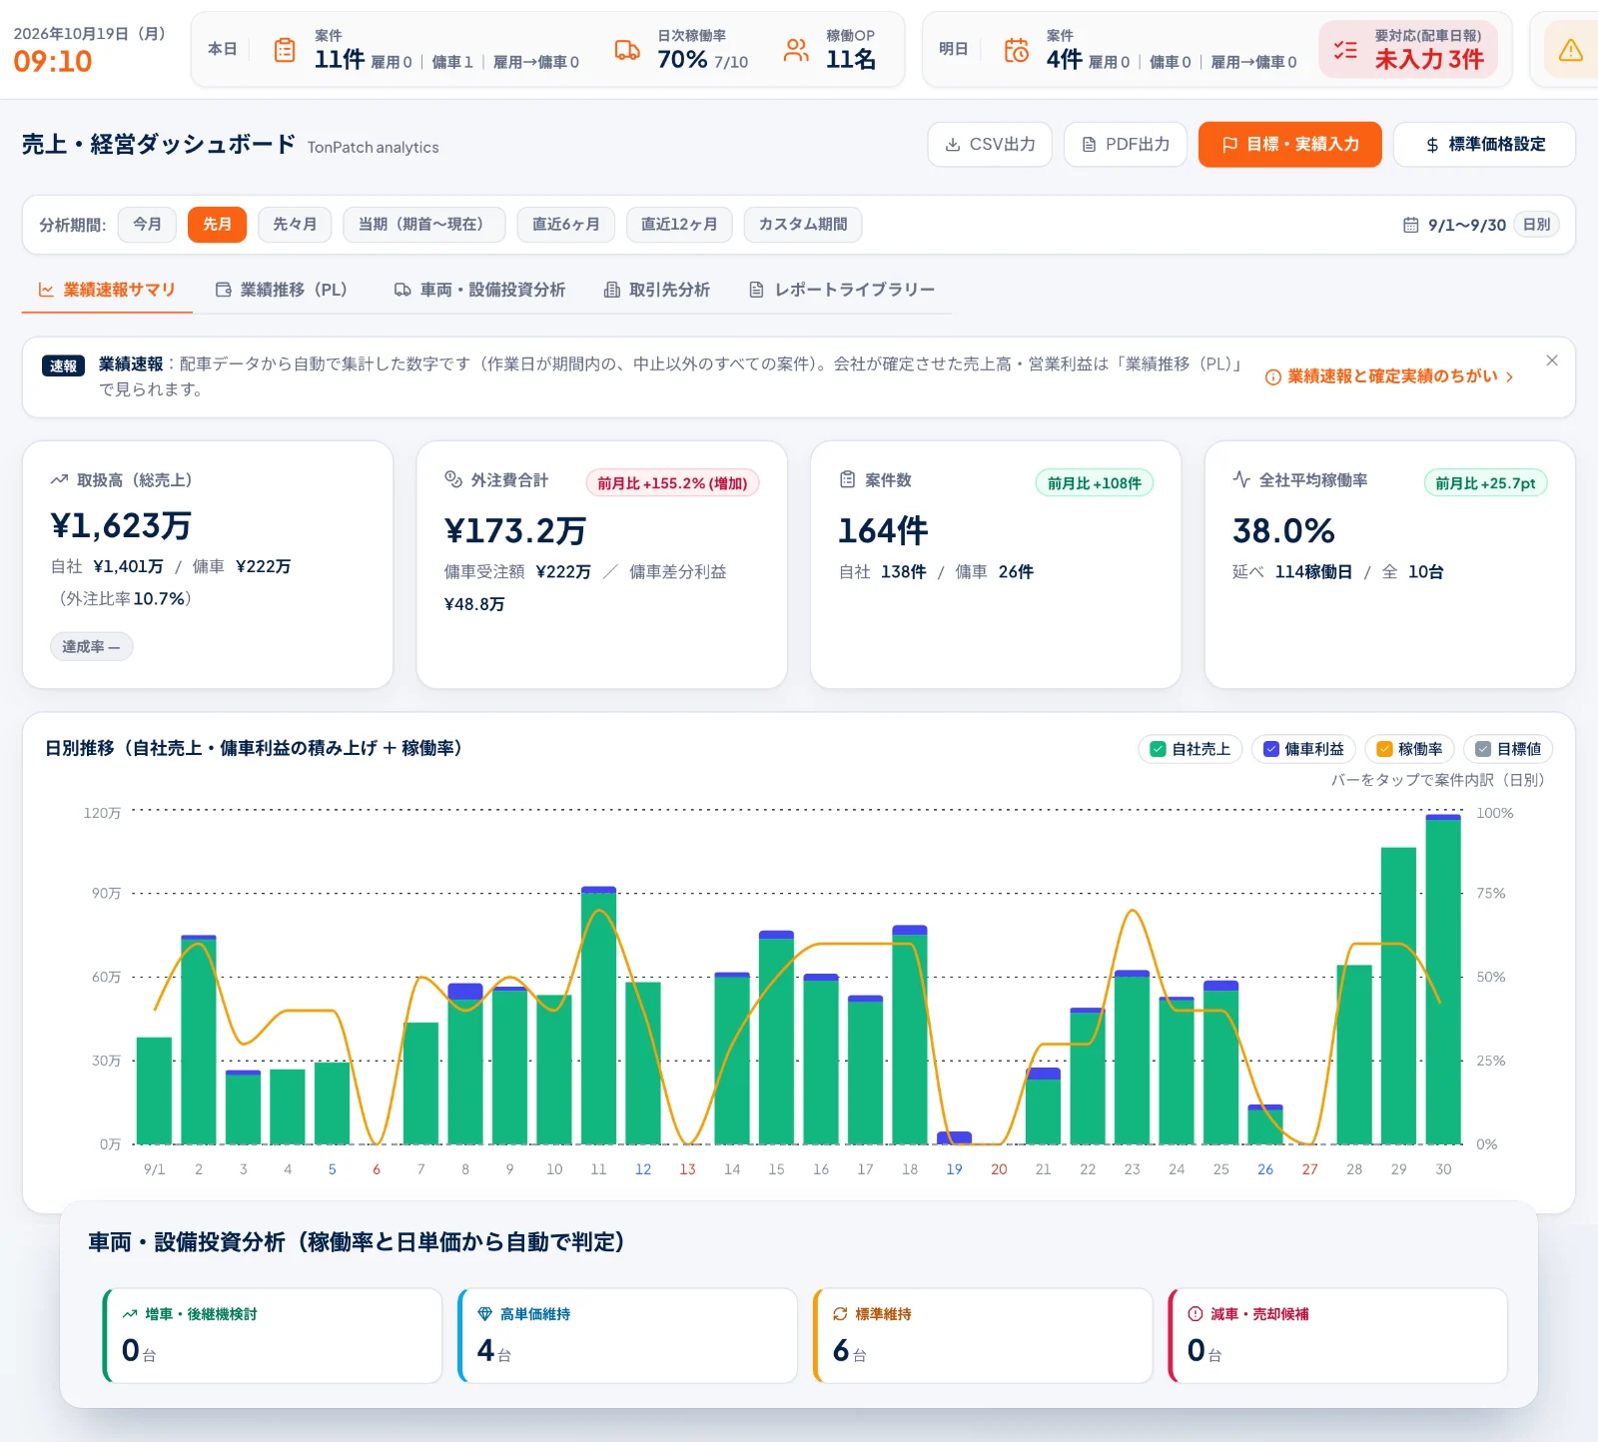
Task: Open 標準価格設定
Action: click(x=1485, y=145)
